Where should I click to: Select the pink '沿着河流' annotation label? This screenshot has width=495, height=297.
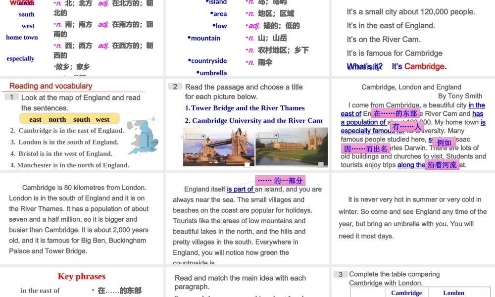[442, 165]
